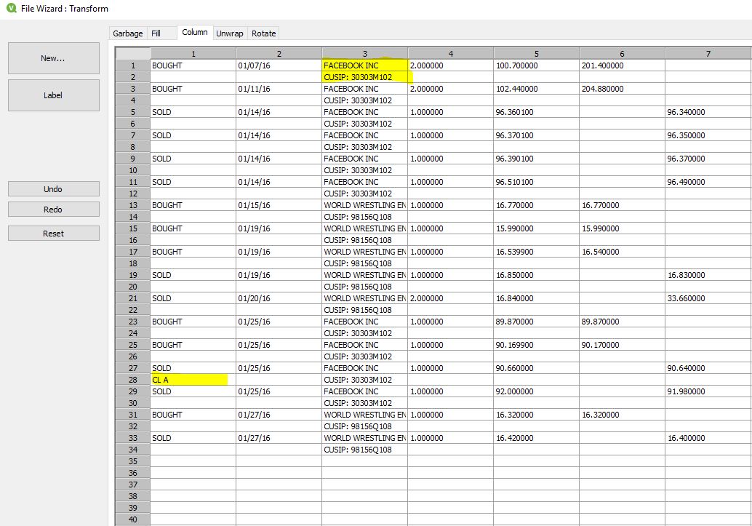
Task: Click the 01/11/16 date cell
Action: (279, 89)
